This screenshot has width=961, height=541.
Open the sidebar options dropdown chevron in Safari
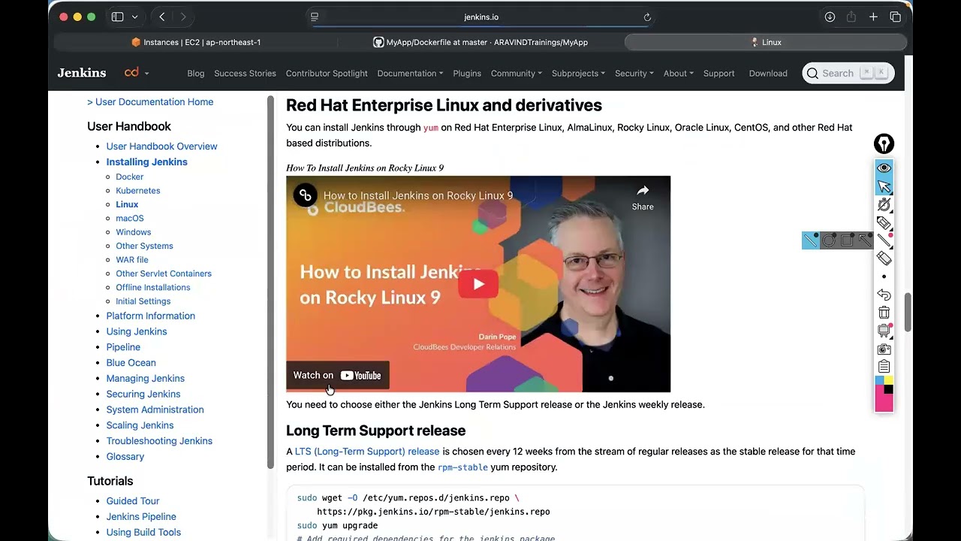pos(134,17)
